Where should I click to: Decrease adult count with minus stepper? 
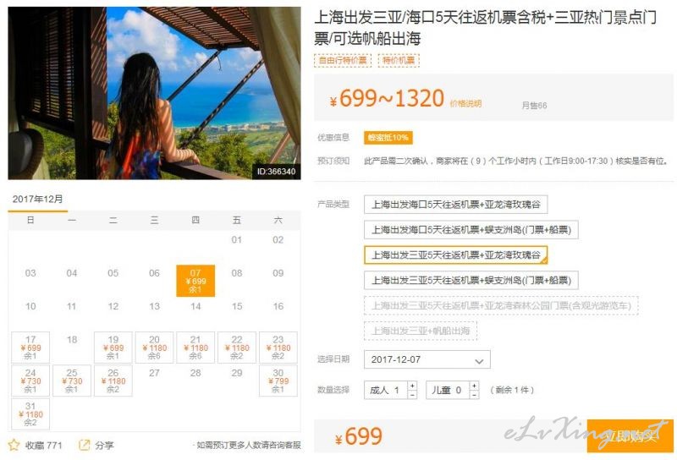click(412, 394)
